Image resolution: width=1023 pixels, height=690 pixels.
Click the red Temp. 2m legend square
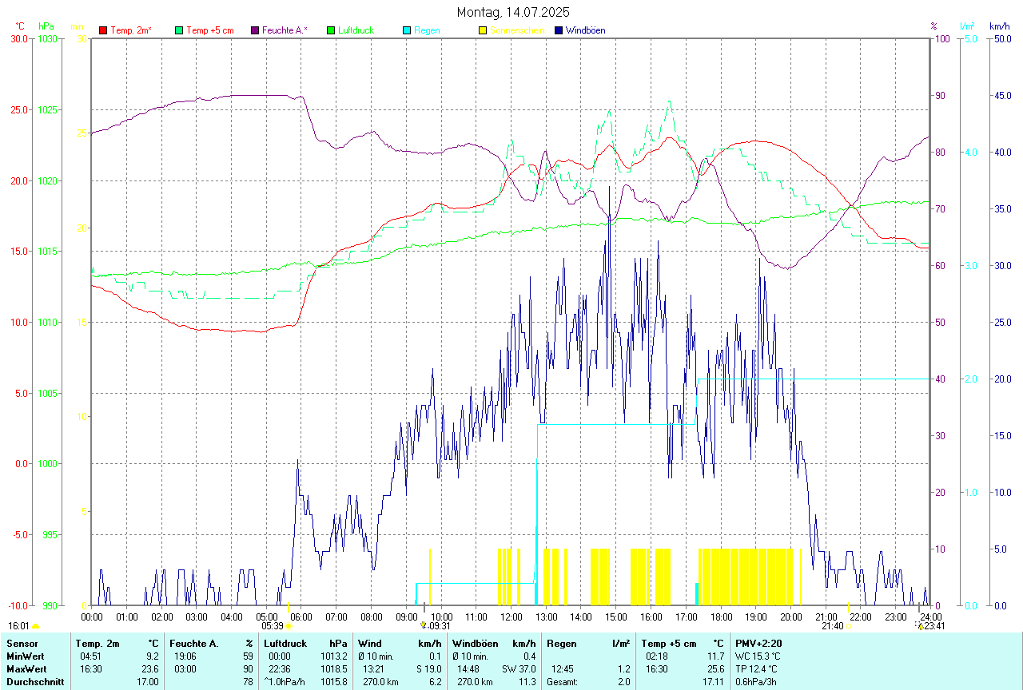(103, 30)
